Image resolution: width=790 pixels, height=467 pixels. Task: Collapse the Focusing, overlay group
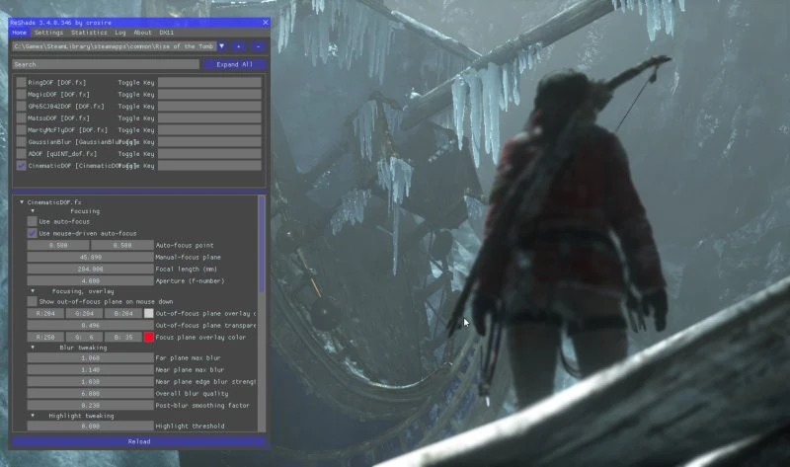pyautogui.click(x=33, y=291)
